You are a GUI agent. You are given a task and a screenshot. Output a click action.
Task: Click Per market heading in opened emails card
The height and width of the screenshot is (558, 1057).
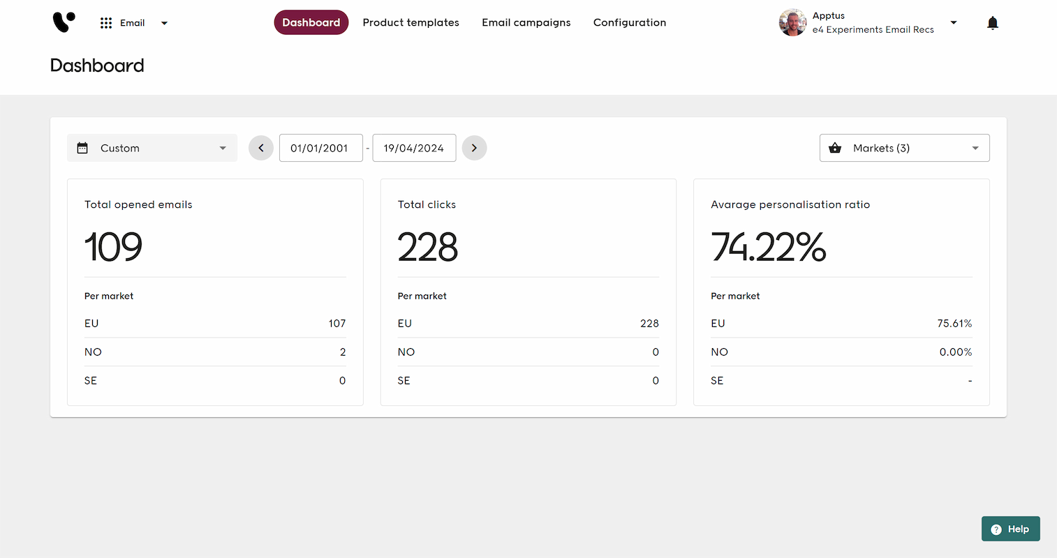(x=109, y=296)
